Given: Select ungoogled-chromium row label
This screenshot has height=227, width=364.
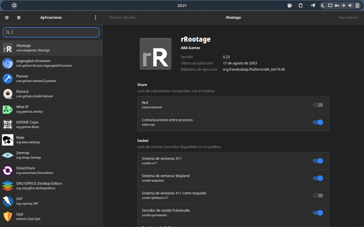Looking at the screenshot, I should tap(33, 61).
